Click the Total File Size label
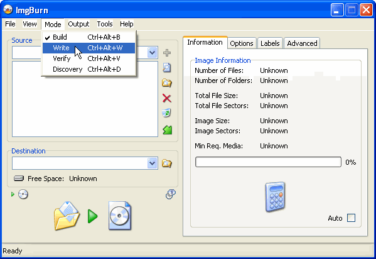376x259 pixels. coord(217,96)
